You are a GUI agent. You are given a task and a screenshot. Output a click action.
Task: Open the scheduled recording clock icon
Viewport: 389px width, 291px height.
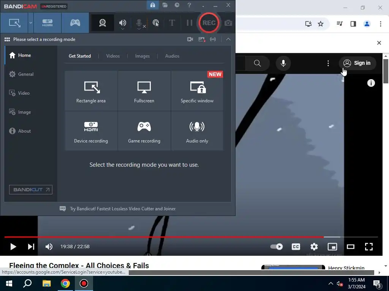(x=177, y=5)
